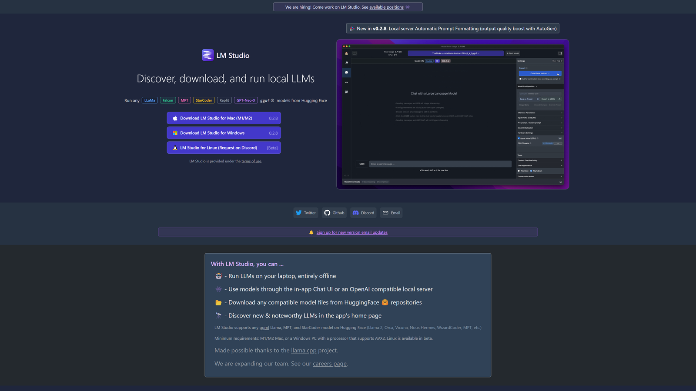Select the Falcon model tag
This screenshot has width=696, height=391.
pyautogui.click(x=167, y=100)
